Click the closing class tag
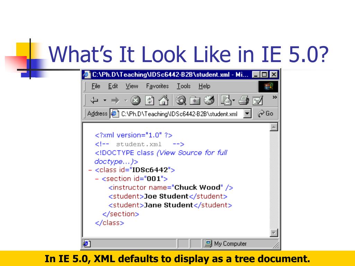The width and height of the screenshot is (355, 266). (110, 223)
